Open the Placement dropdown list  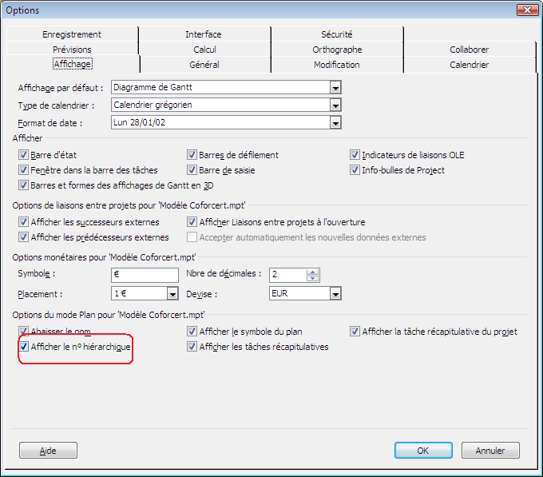(172, 293)
